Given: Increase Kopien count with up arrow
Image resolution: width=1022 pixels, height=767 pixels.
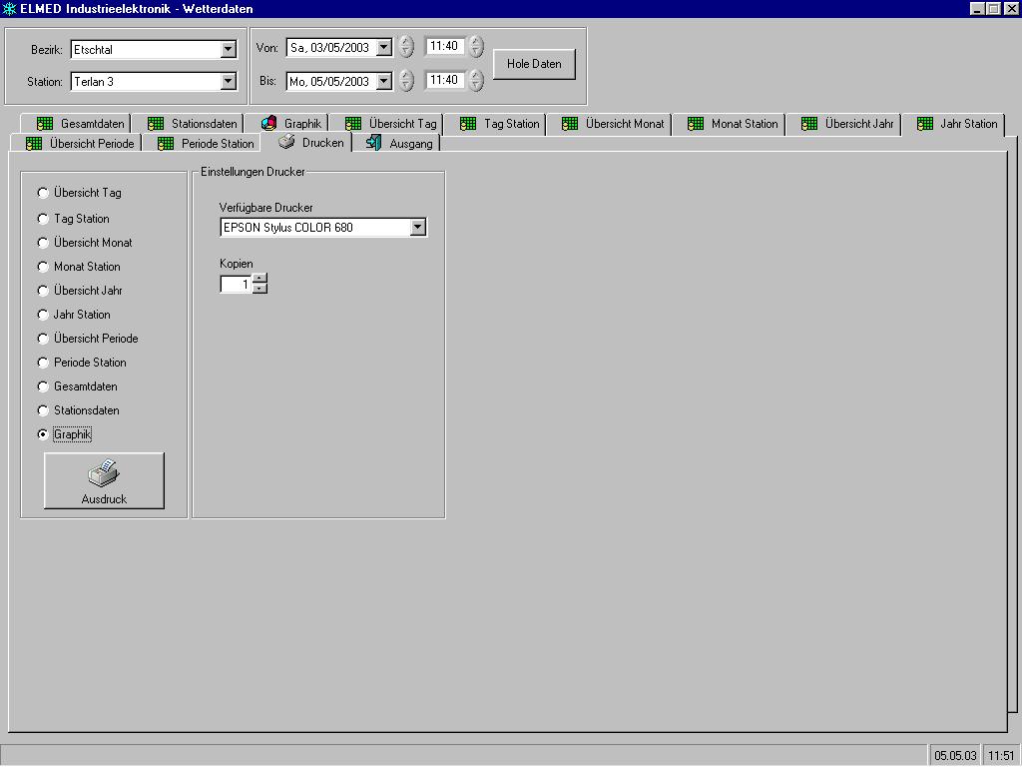Looking at the screenshot, I should point(259,279).
